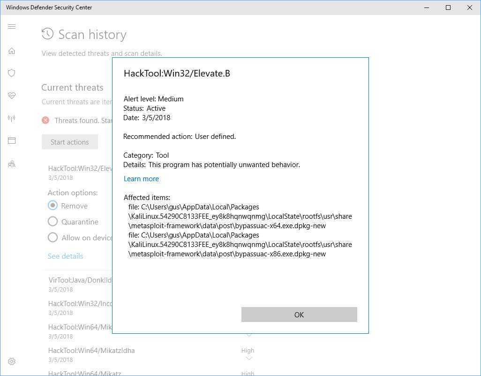Select the HackTool:Win64/MikatzIdha threat entry

[91, 355]
